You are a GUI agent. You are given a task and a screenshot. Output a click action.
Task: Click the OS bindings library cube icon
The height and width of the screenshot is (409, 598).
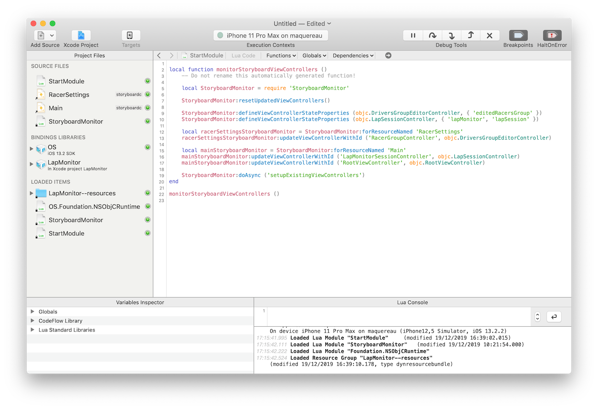pos(41,149)
